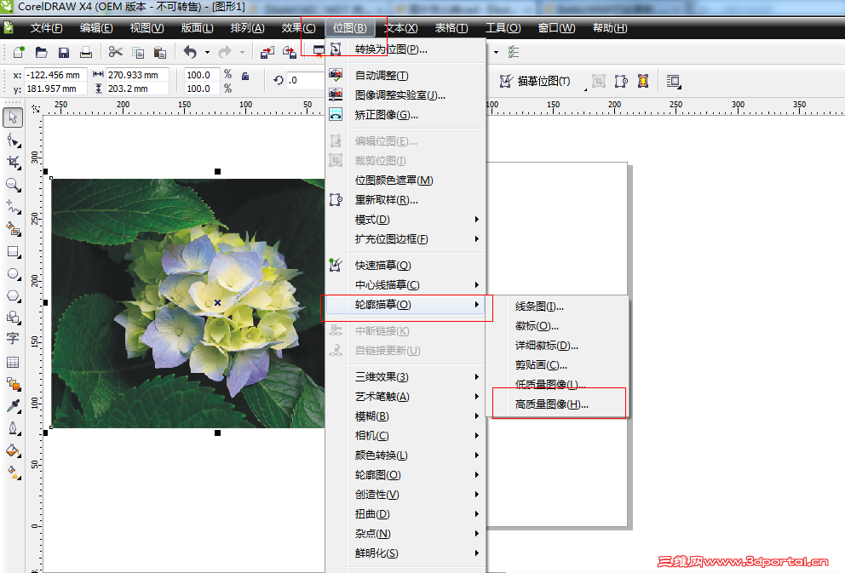Open the 工具(O) menu
The height and width of the screenshot is (573, 845).
(x=503, y=28)
